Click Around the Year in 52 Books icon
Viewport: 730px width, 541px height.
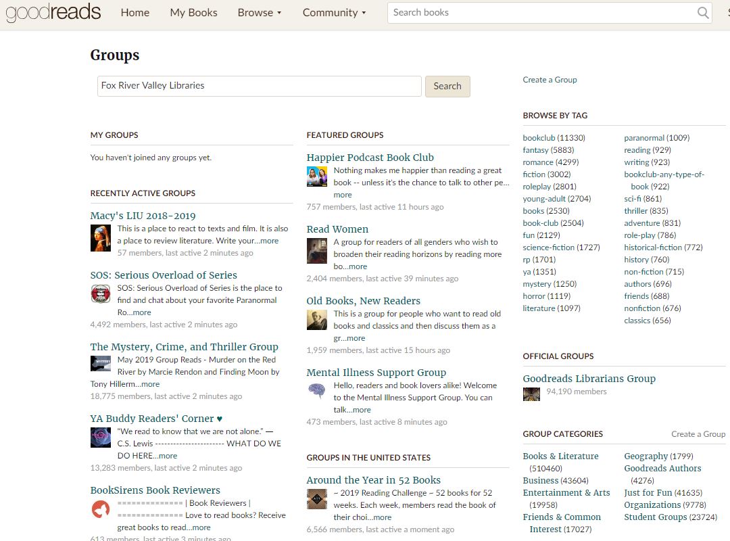[316, 499]
